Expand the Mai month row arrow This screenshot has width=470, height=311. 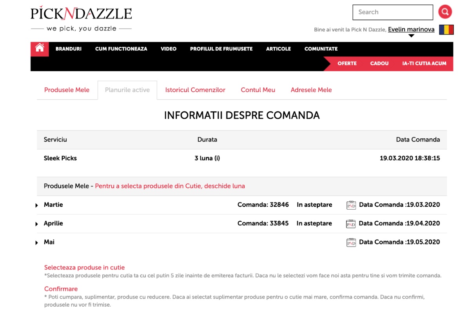[x=36, y=242]
